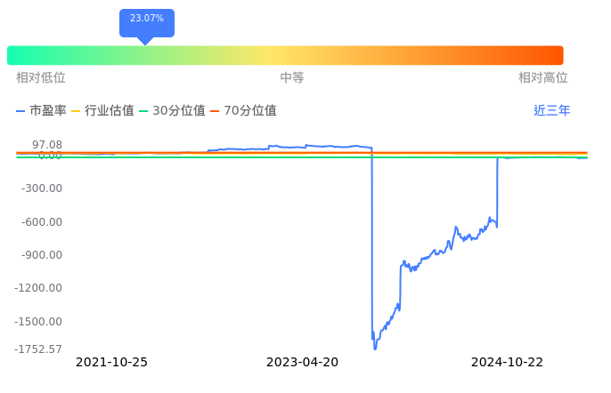Select the 中等 label under the bar
611x393 pixels.
tap(292, 78)
